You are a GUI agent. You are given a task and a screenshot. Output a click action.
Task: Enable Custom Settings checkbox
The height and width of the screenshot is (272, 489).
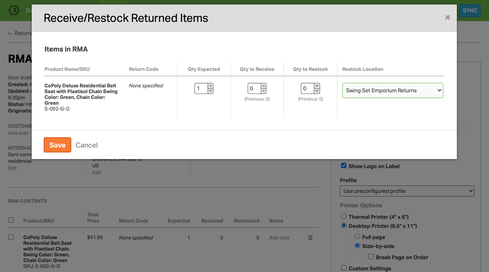click(x=344, y=267)
